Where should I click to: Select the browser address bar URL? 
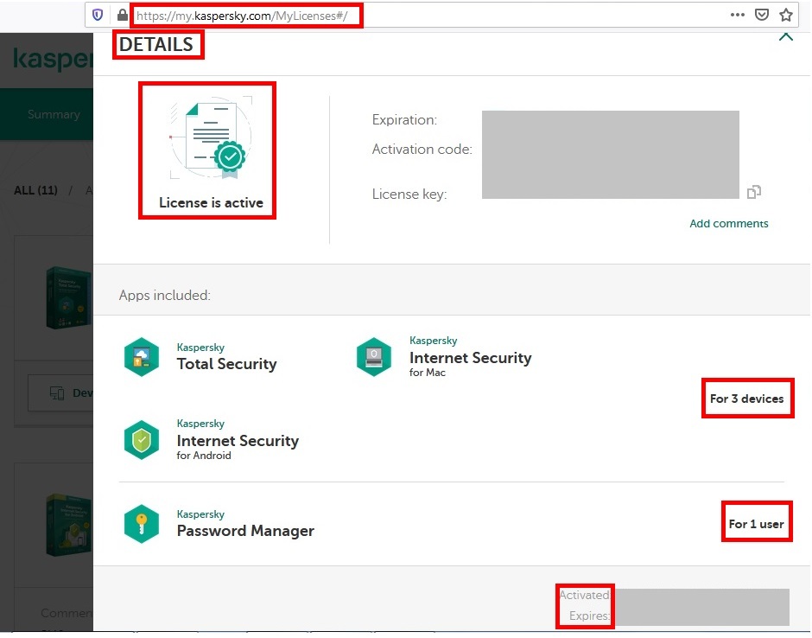point(243,16)
